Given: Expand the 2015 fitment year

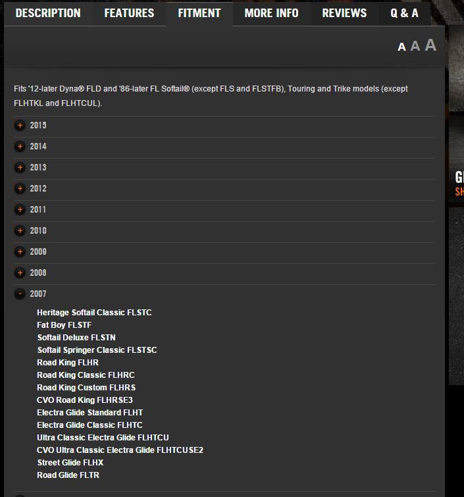Looking at the screenshot, I should pyautogui.click(x=20, y=126).
